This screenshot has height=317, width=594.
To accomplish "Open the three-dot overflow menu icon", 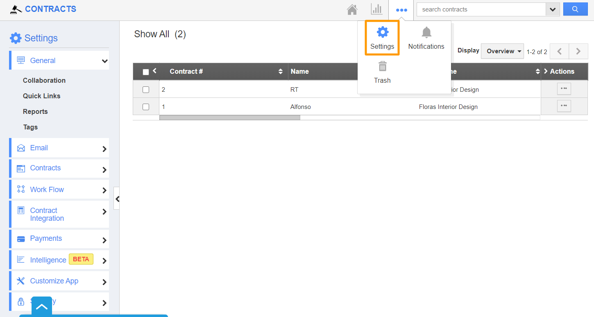I will tap(401, 10).
